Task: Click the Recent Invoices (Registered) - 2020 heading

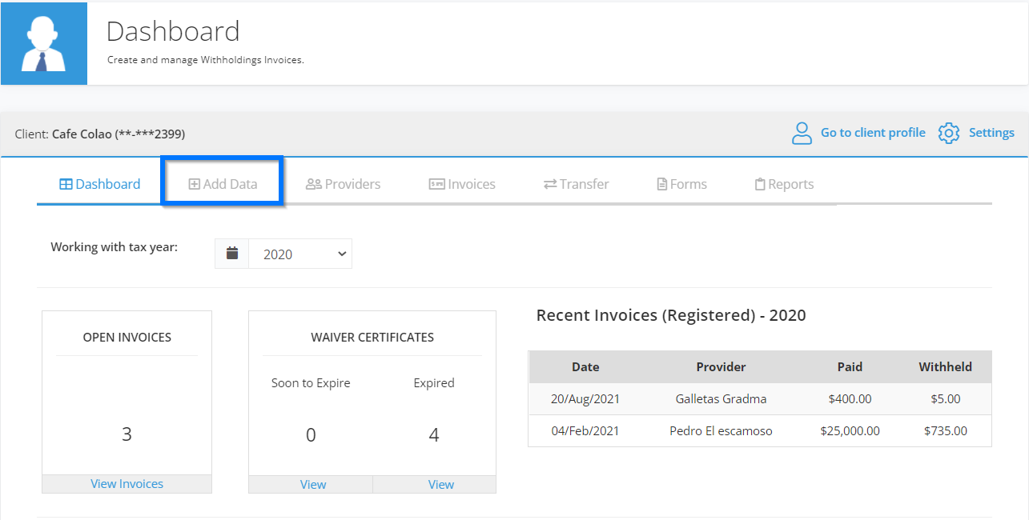Action: [x=671, y=315]
